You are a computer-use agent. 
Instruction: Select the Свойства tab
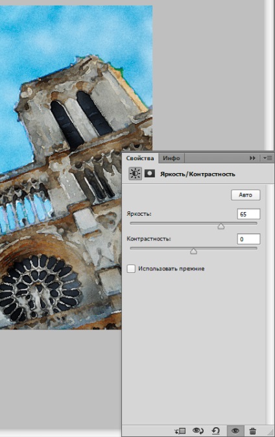coord(140,158)
